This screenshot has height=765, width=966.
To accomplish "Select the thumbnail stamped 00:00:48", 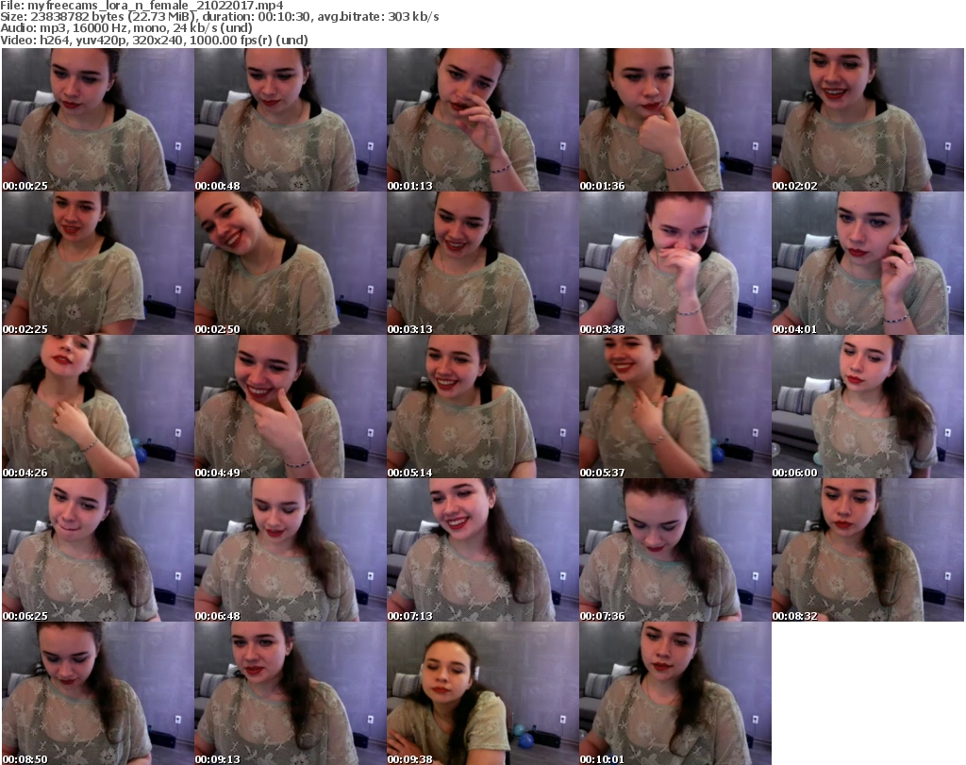I will pos(291,120).
